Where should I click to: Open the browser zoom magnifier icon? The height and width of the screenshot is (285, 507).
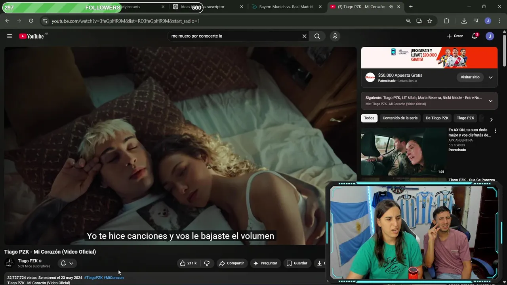tap(408, 21)
